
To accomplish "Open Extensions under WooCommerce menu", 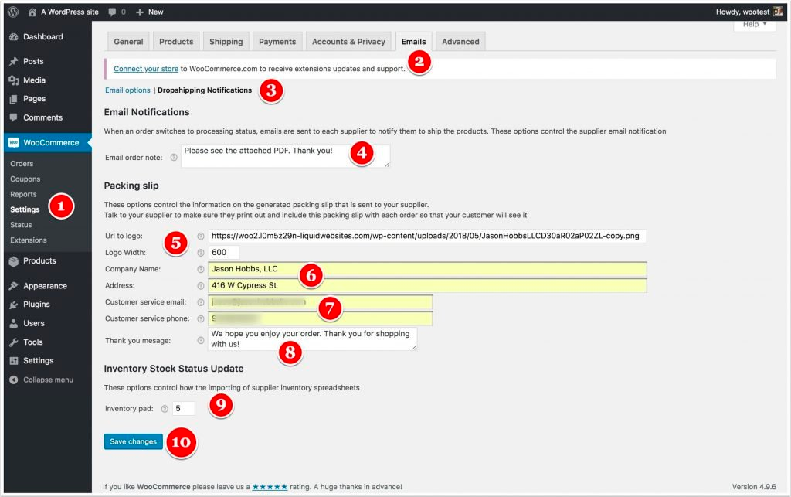I will 29,240.
